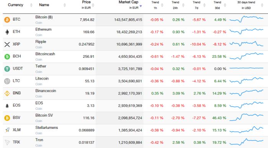
Task: Open the Bitcoin SV name link
Action: [44, 115]
